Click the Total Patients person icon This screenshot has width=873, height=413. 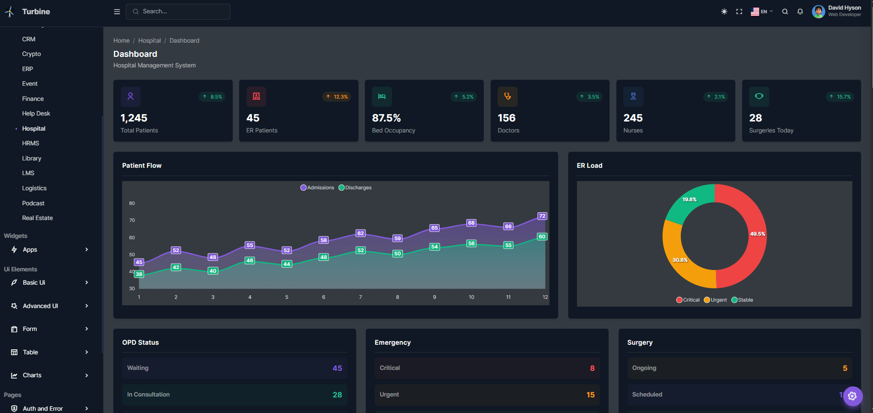coord(130,97)
